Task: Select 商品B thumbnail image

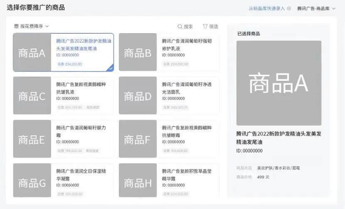Action: click(x=138, y=52)
